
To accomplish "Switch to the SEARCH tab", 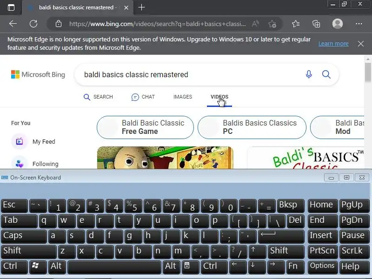I will [x=98, y=97].
